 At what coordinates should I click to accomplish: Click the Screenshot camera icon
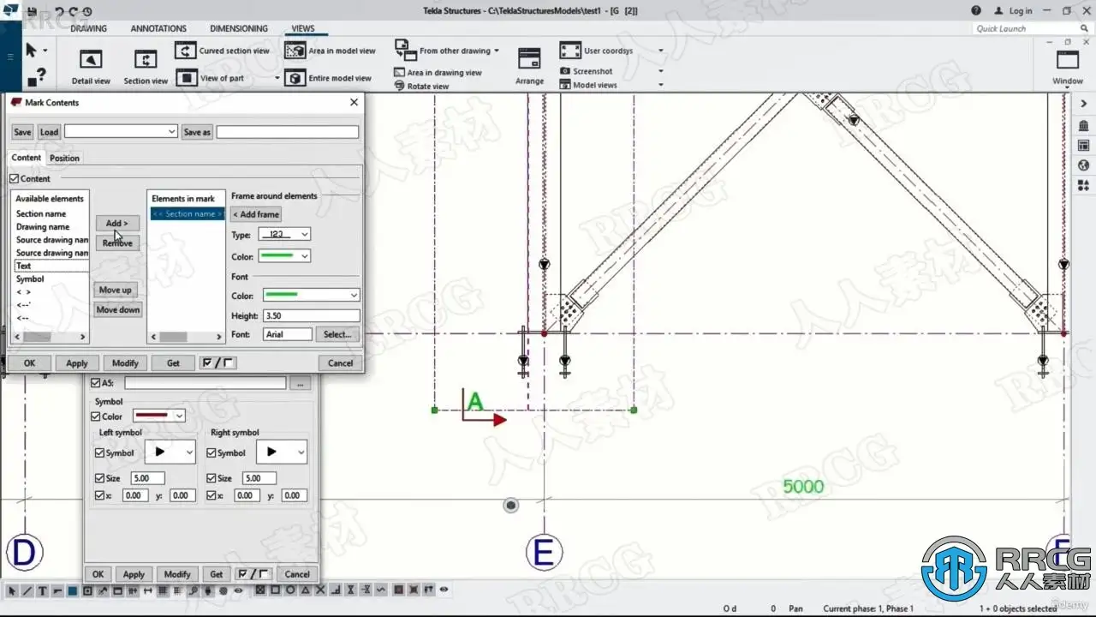click(x=565, y=71)
